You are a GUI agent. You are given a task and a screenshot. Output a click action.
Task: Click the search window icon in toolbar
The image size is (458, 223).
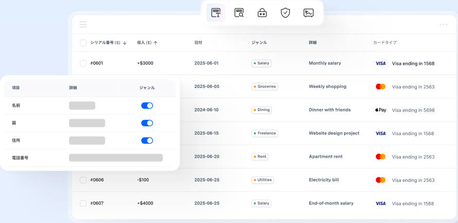(239, 13)
